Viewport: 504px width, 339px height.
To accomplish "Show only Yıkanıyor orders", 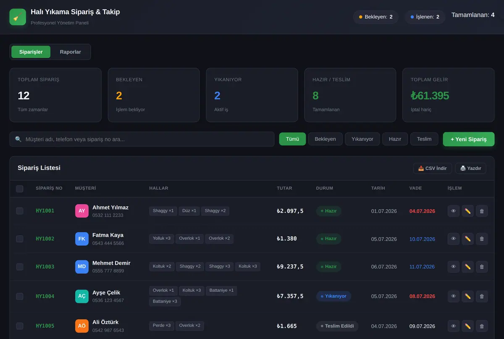I will [x=362, y=139].
